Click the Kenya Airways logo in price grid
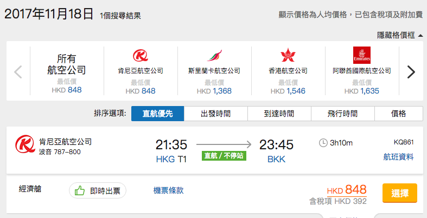This screenshot has height=218, width=427. tap(141, 55)
